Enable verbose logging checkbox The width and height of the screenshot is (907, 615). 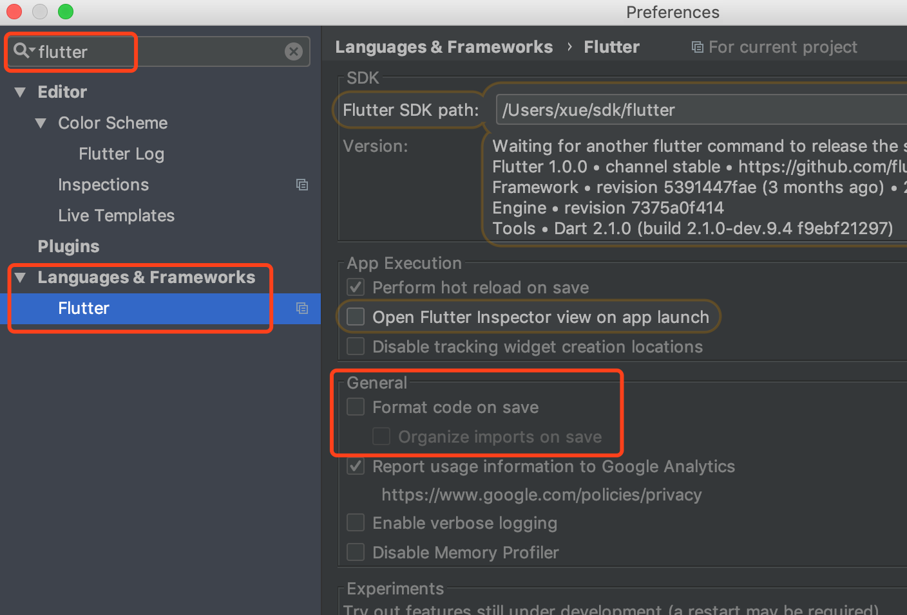click(356, 522)
